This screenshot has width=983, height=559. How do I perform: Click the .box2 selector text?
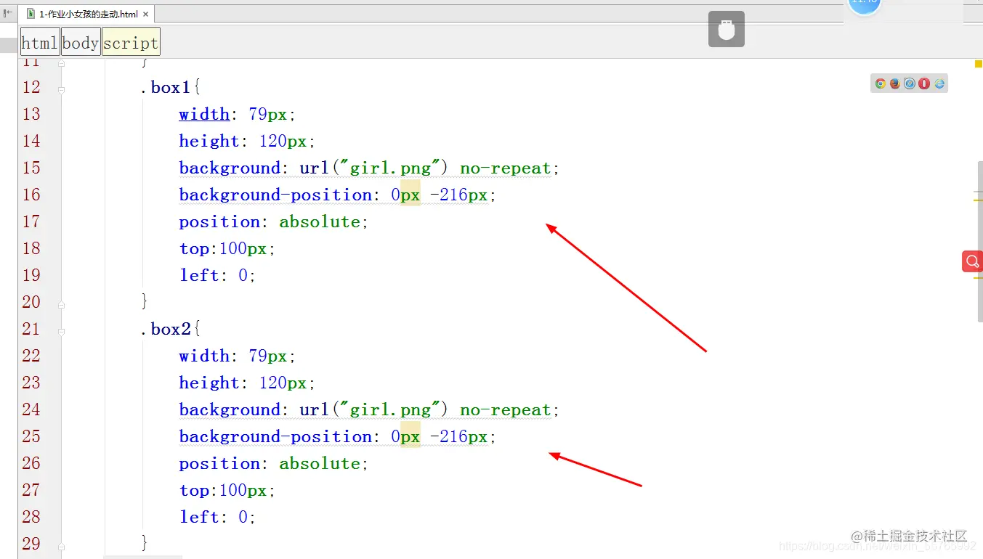click(x=165, y=329)
